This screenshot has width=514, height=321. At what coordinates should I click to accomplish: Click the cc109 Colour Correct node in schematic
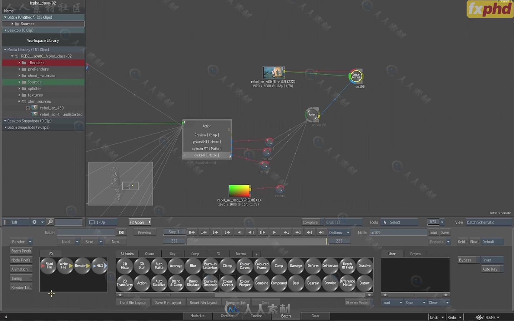coord(356,76)
